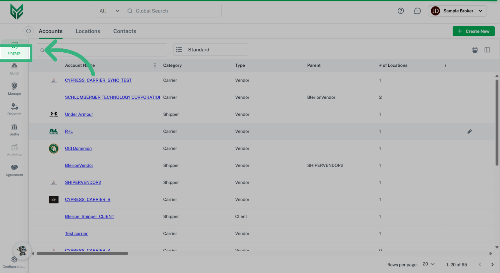500x273 pixels.
Task: Open the column chooser icon
Action: 487,50
